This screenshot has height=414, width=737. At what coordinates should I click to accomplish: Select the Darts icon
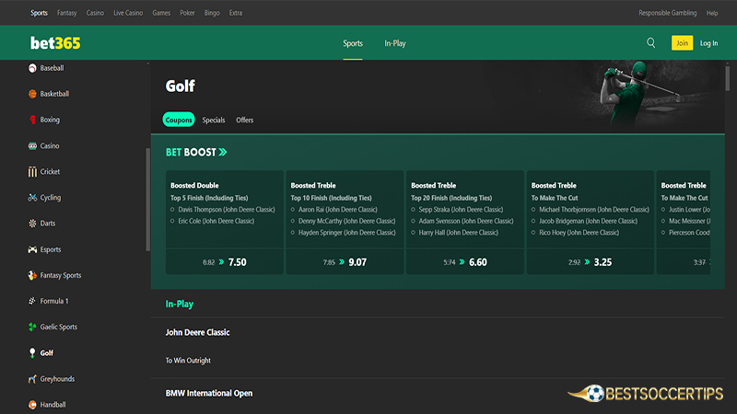pos(32,224)
